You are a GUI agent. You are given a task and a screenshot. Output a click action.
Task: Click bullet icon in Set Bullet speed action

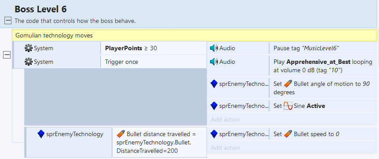(288, 133)
